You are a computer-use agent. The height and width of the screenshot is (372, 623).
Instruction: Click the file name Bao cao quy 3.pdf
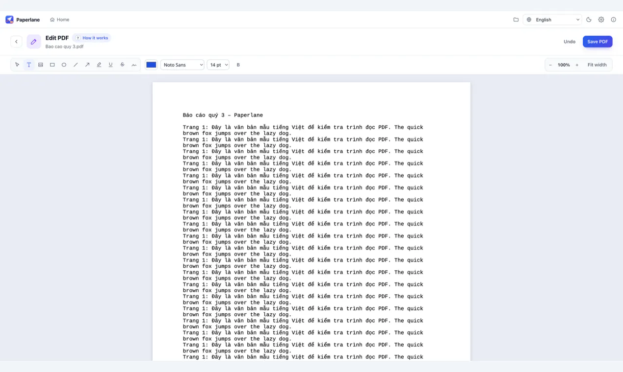tap(64, 46)
